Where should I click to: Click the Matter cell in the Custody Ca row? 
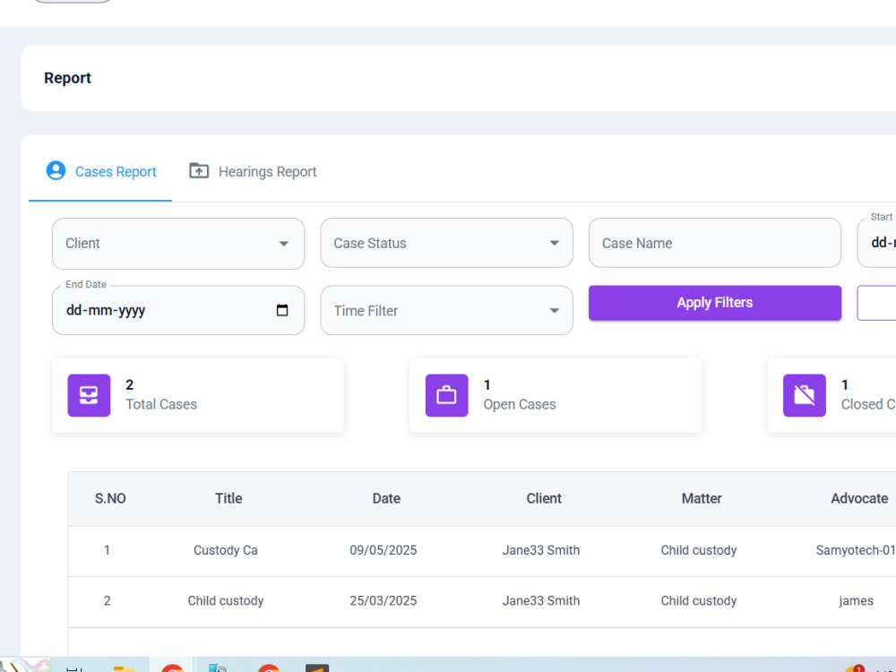tap(699, 550)
